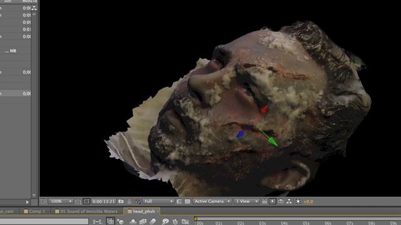Toggle Hide Shy Layers icon
This screenshot has height=225, width=401.
pyautogui.click(x=133, y=222)
